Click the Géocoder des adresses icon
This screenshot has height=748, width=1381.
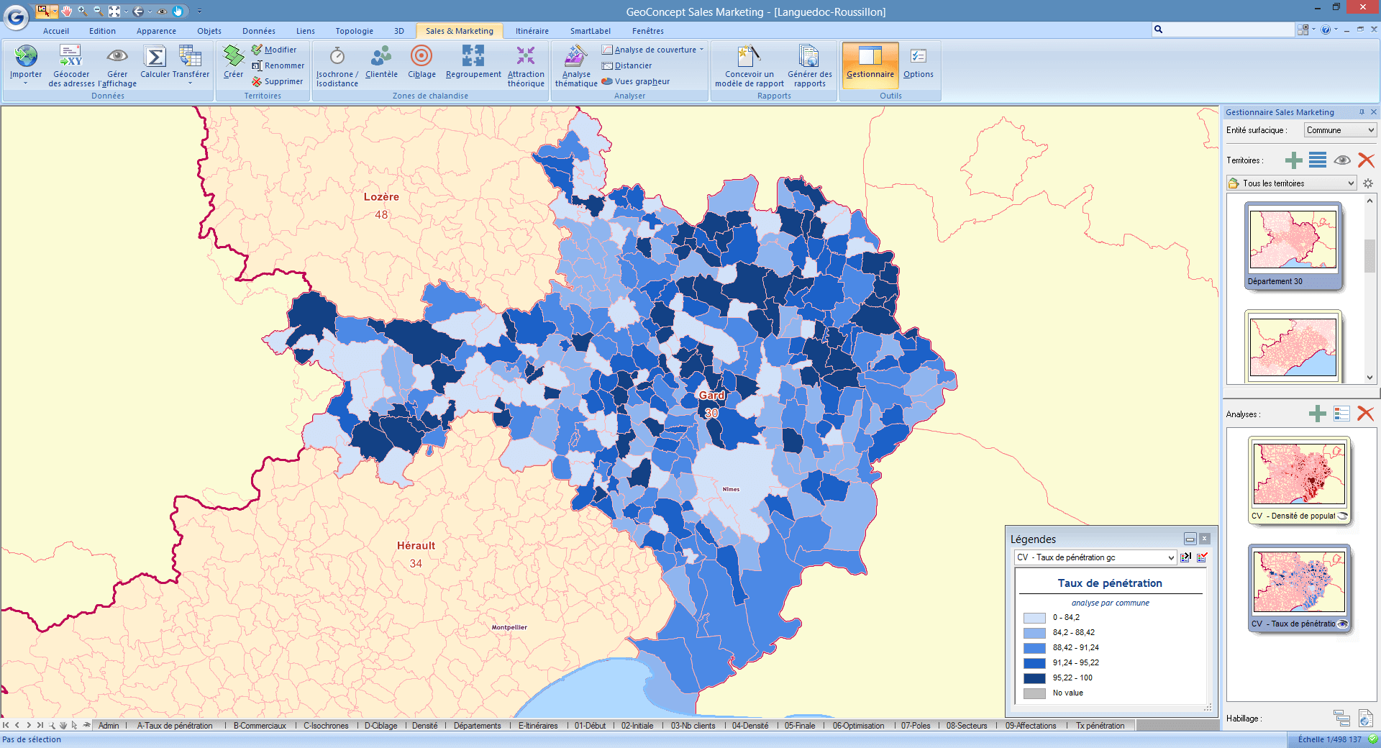[70, 57]
